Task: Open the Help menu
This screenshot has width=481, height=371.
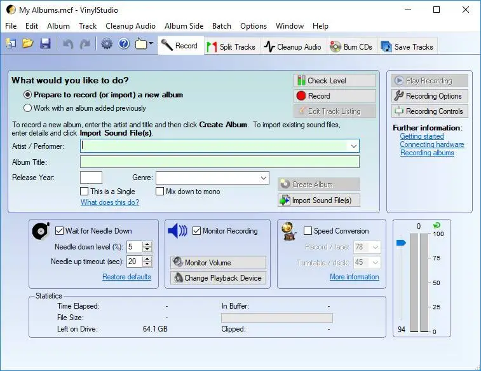Action: (320, 26)
